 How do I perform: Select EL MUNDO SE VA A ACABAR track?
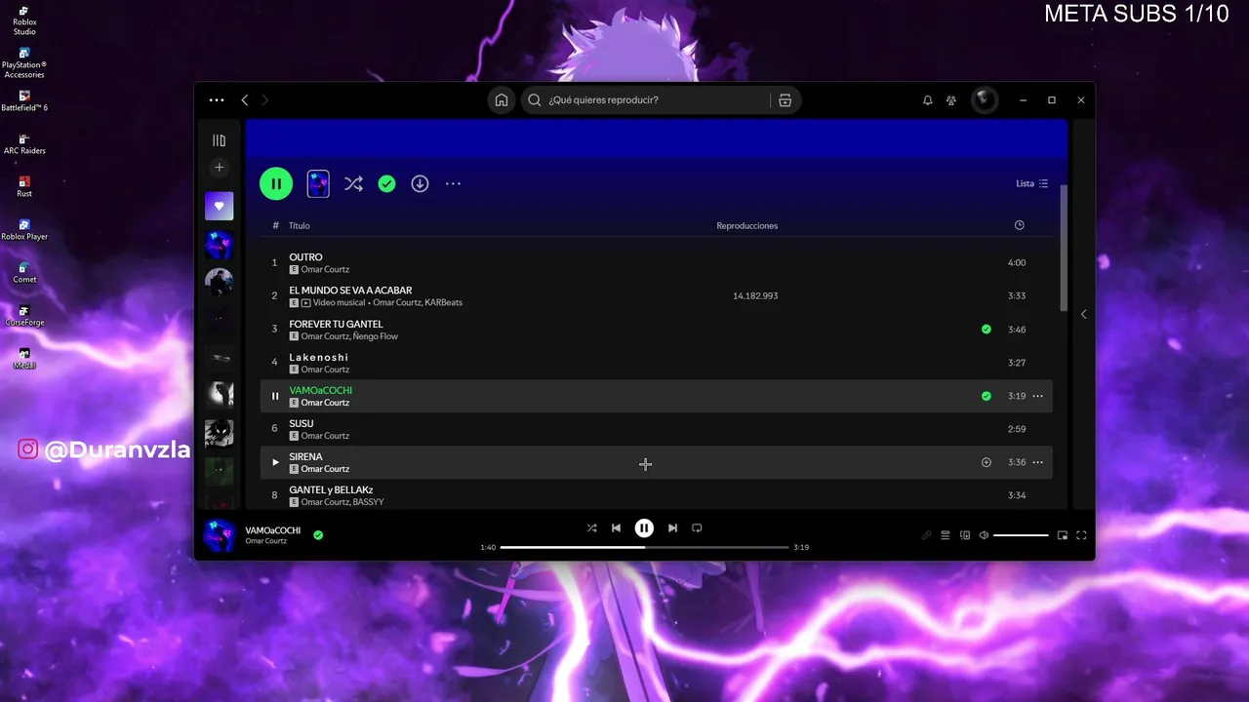point(656,295)
